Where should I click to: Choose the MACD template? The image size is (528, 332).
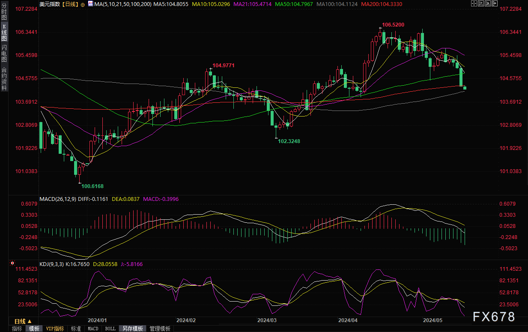tap(93, 329)
